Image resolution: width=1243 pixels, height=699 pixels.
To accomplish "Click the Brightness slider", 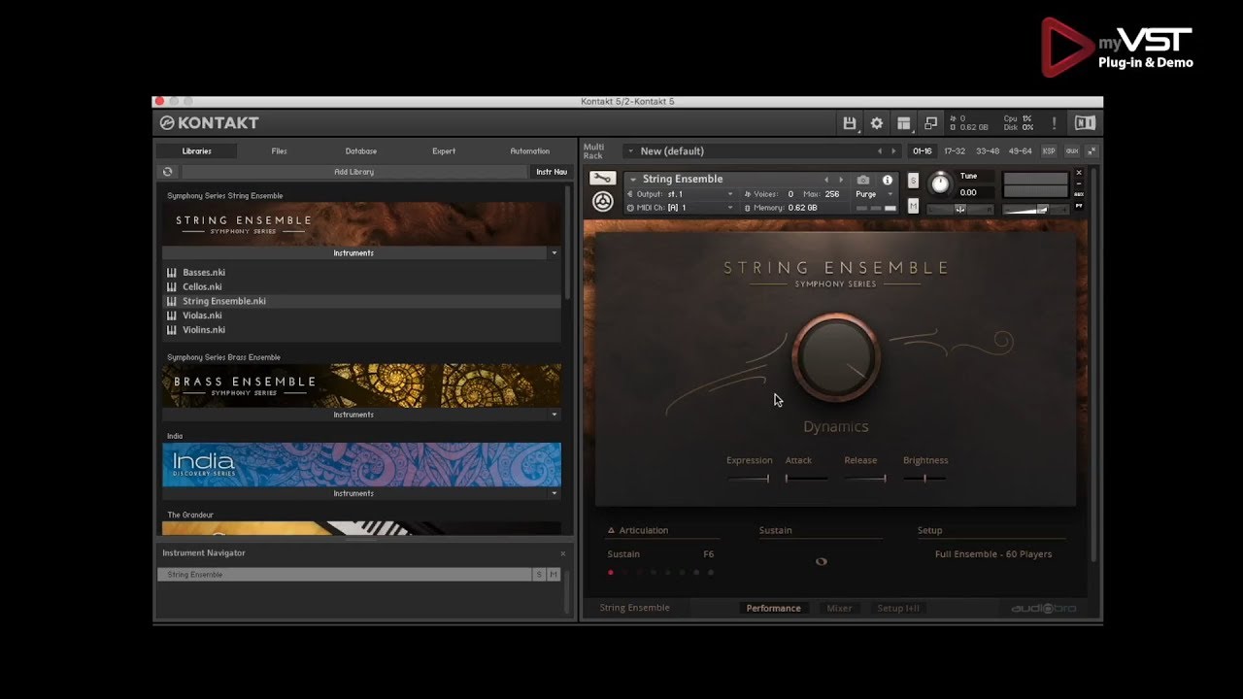I will [924, 478].
